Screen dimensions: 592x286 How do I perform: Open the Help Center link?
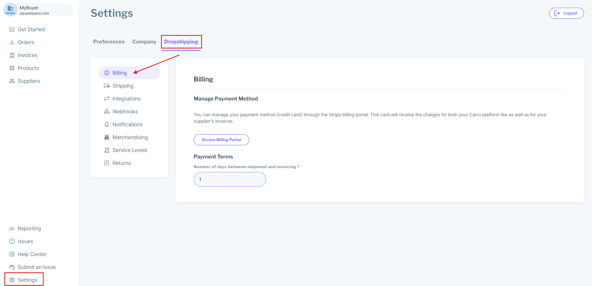(32, 254)
